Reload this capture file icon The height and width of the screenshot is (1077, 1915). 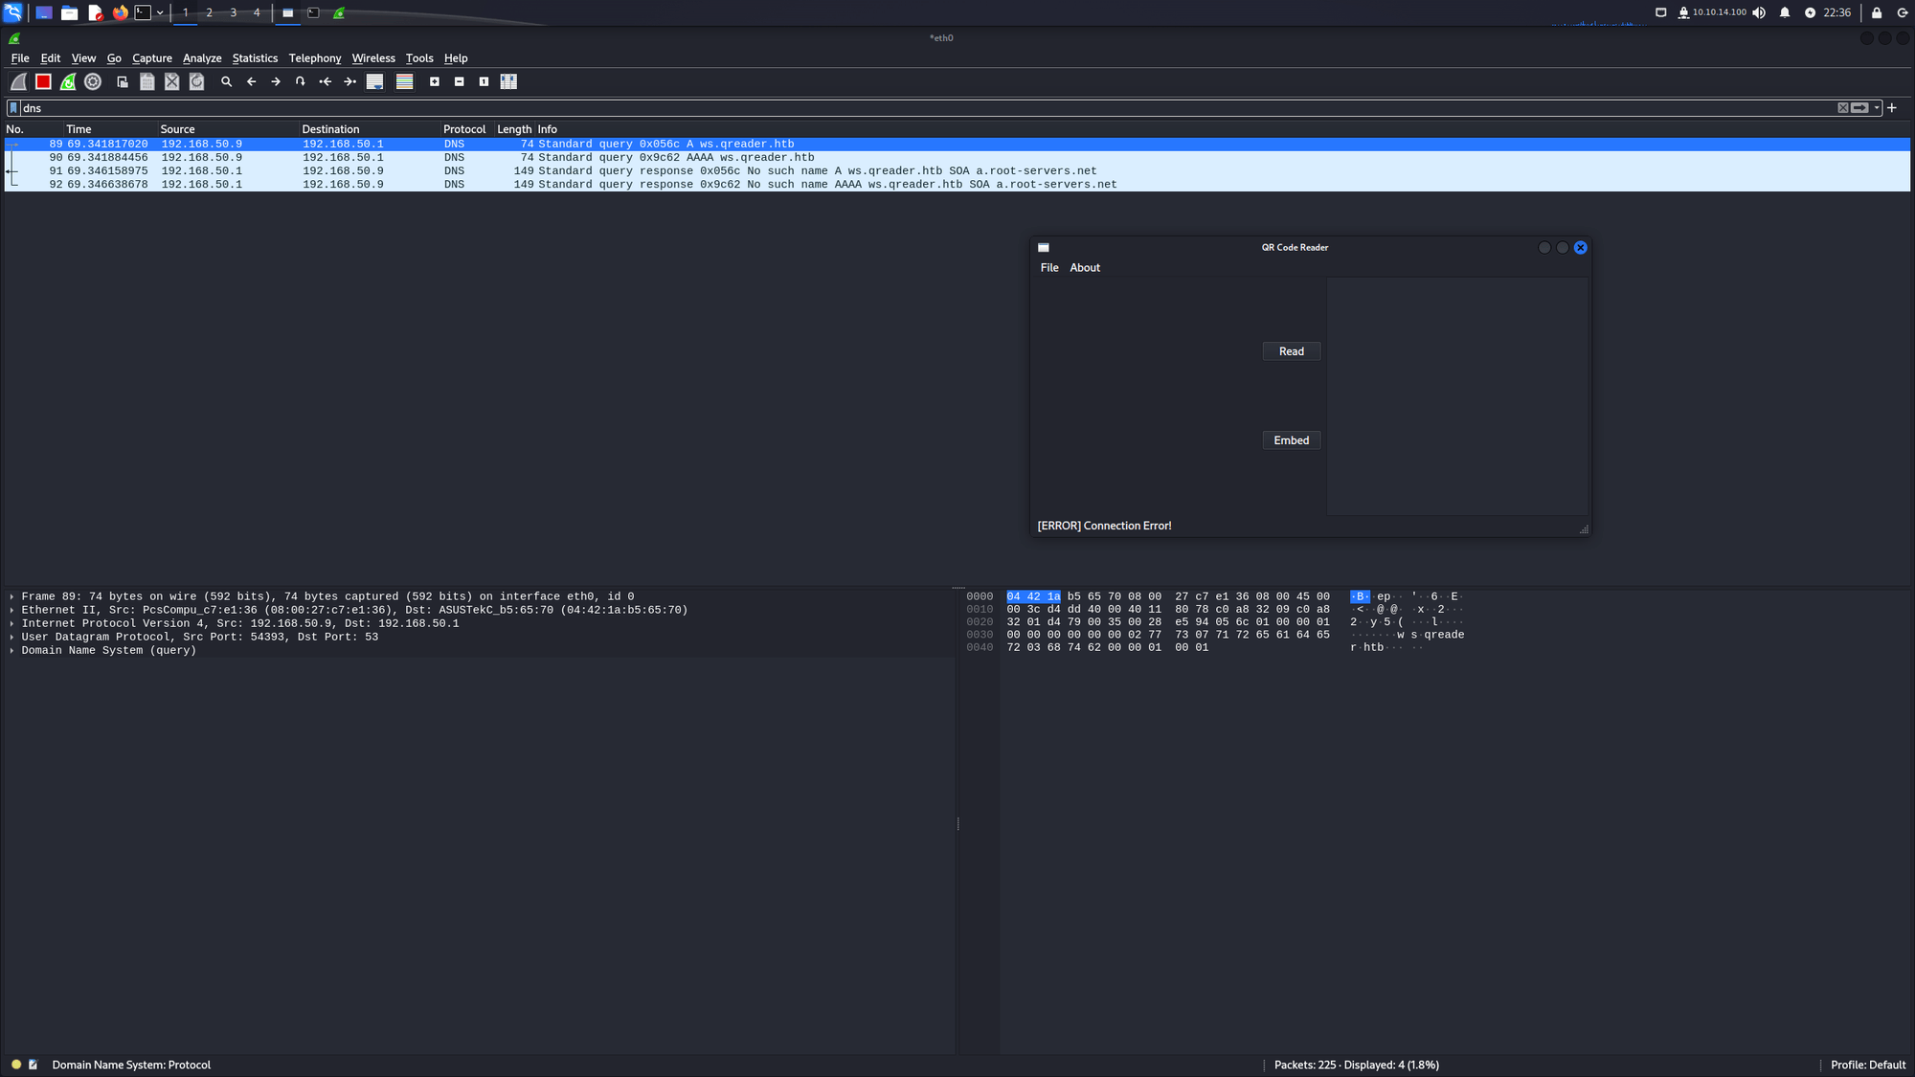[197, 82]
